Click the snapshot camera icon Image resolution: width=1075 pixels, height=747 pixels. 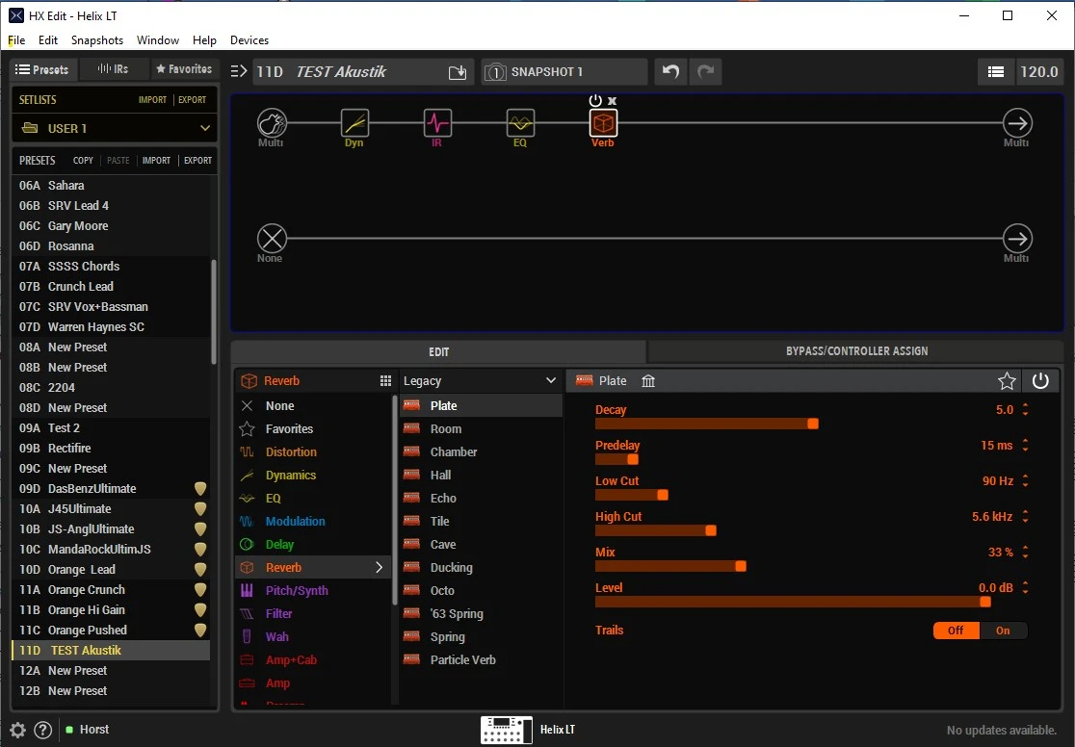coord(495,72)
